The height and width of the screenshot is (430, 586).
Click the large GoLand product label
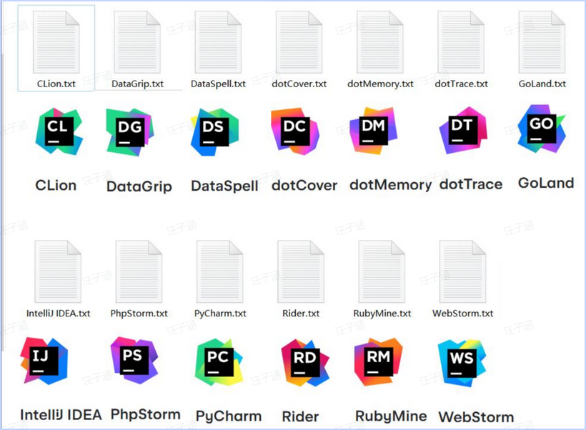[x=546, y=183]
